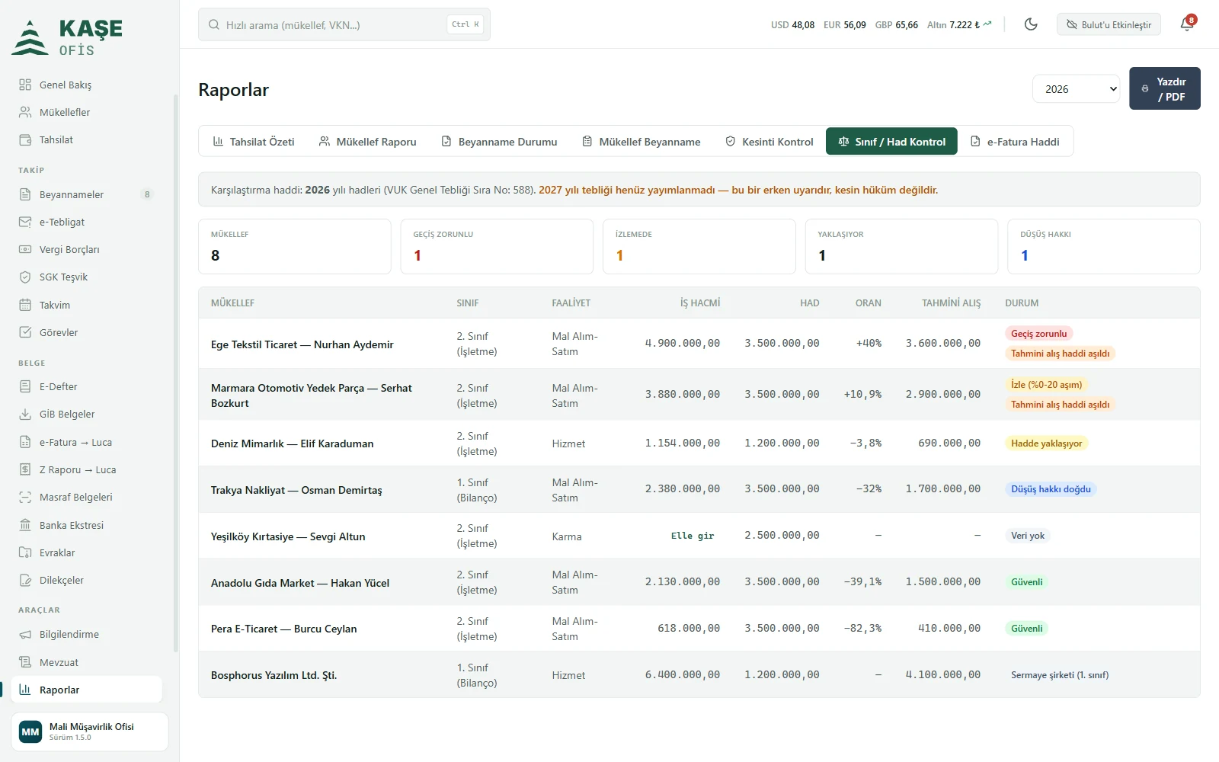Click the Bilgilendirme megaphone icon
Screen dimensions: 1219x762
(25, 634)
